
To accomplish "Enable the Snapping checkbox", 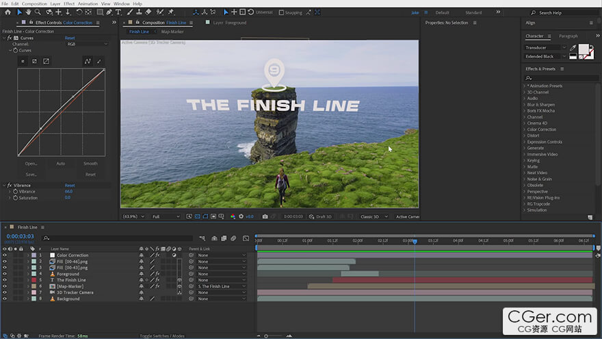I will 281,12.
